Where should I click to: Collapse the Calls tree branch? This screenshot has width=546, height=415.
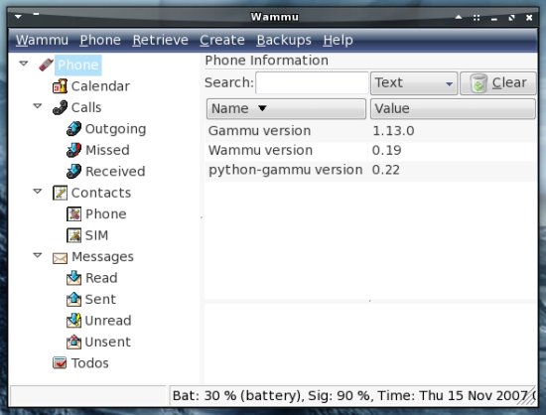pos(38,106)
